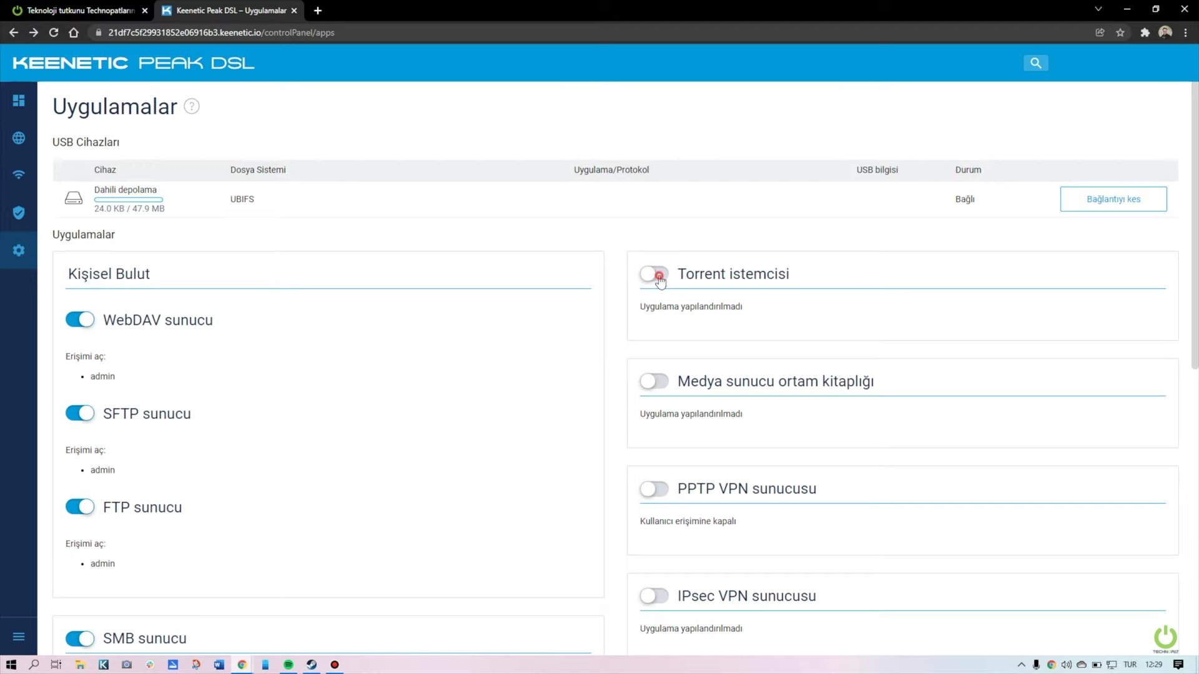
Task: Enable the PPTP VPN sunucusu switch
Action: point(654,489)
